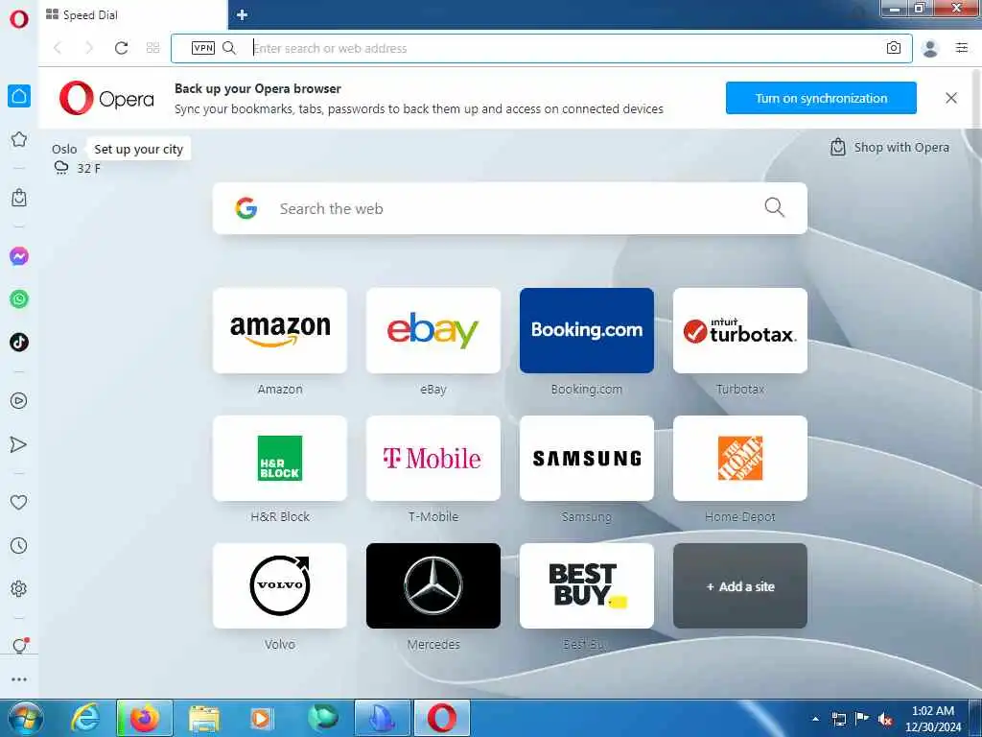This screenshot has height=737, width=982.
Task: Open the H&R Block speed dial tile
Action: pos(280,458)
